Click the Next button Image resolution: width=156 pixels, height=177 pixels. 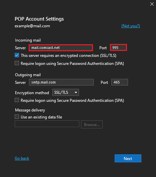(x=128, y=158)
